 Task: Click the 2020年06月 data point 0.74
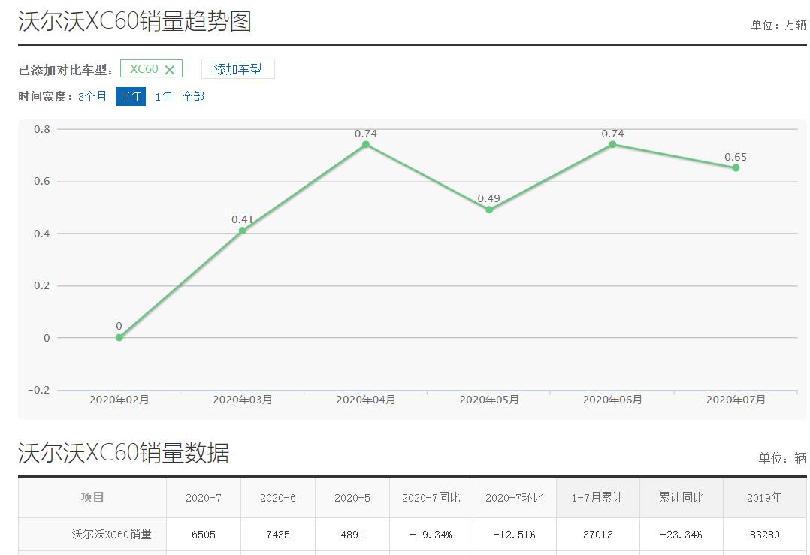[612, 144]
